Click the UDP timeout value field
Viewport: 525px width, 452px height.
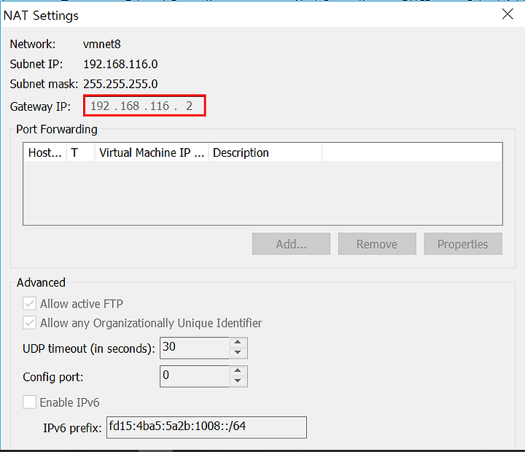click(195, 348)
